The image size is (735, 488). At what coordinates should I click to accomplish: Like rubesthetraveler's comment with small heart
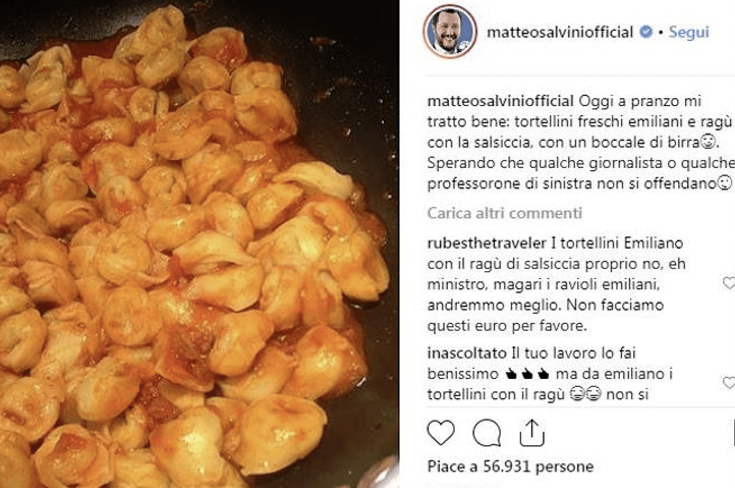tap(729, 284)
